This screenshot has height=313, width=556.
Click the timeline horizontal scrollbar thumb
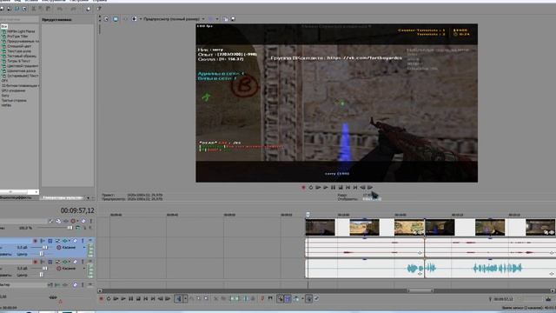pos(420,291)
